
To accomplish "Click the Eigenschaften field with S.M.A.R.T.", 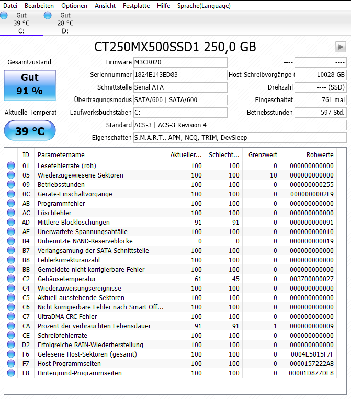I will 240,138.
